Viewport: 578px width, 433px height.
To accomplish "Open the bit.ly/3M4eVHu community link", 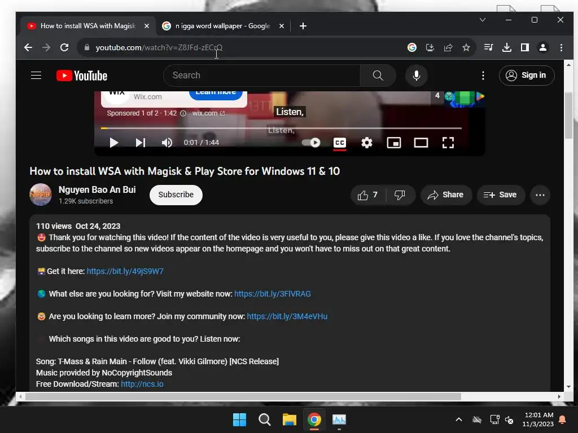I will [x=287, y=316].
